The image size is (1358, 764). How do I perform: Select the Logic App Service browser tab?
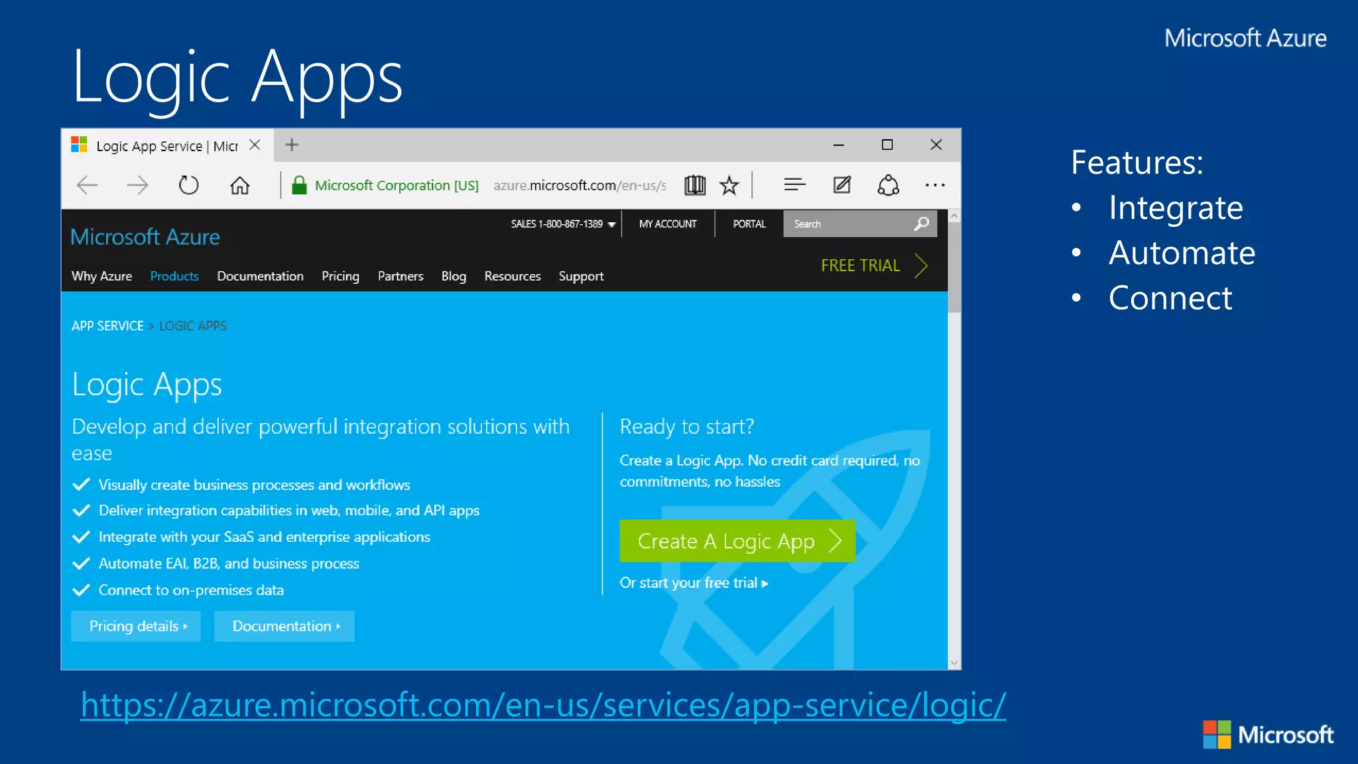click(167, 145)
